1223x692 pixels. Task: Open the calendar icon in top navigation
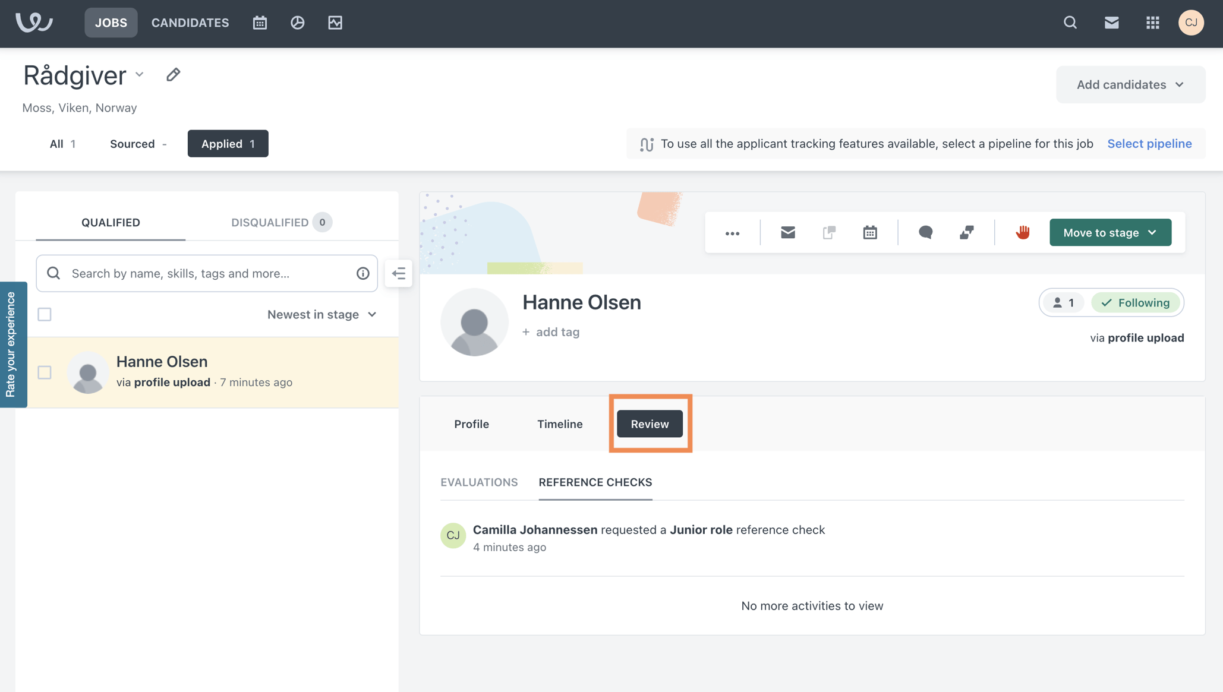click(x=260, y=23)
